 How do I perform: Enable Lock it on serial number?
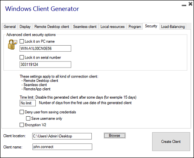(x=22, y=57)
